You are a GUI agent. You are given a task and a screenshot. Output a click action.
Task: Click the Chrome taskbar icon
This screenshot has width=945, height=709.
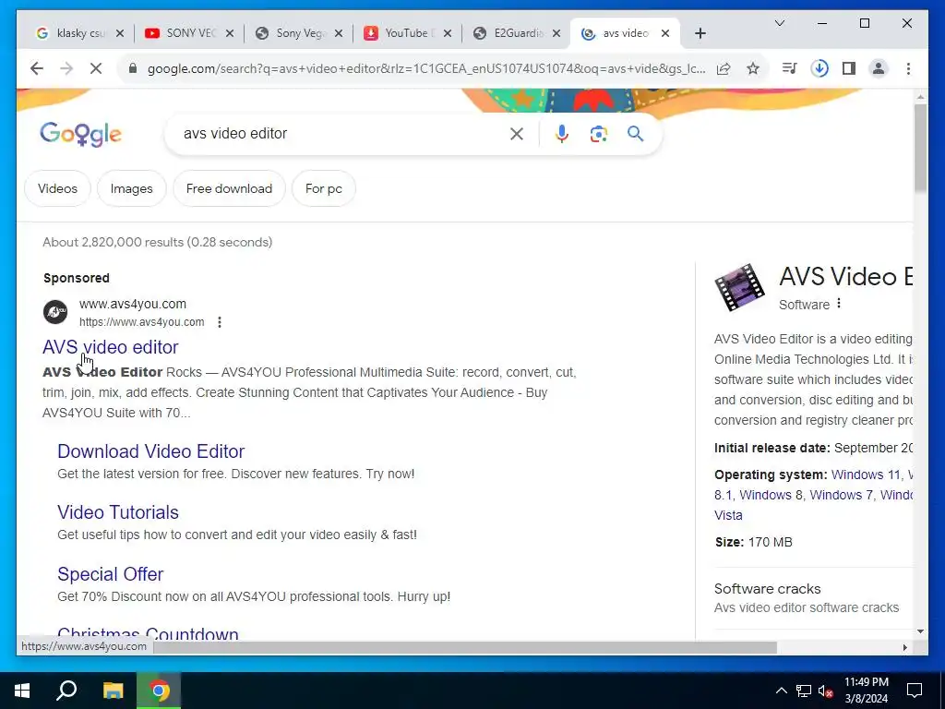[x=159, y=691]
